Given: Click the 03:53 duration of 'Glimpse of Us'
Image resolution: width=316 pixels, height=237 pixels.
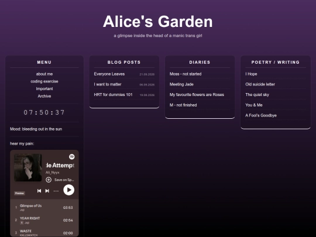Looking at the screenshot, I should [x=68, y=208].
